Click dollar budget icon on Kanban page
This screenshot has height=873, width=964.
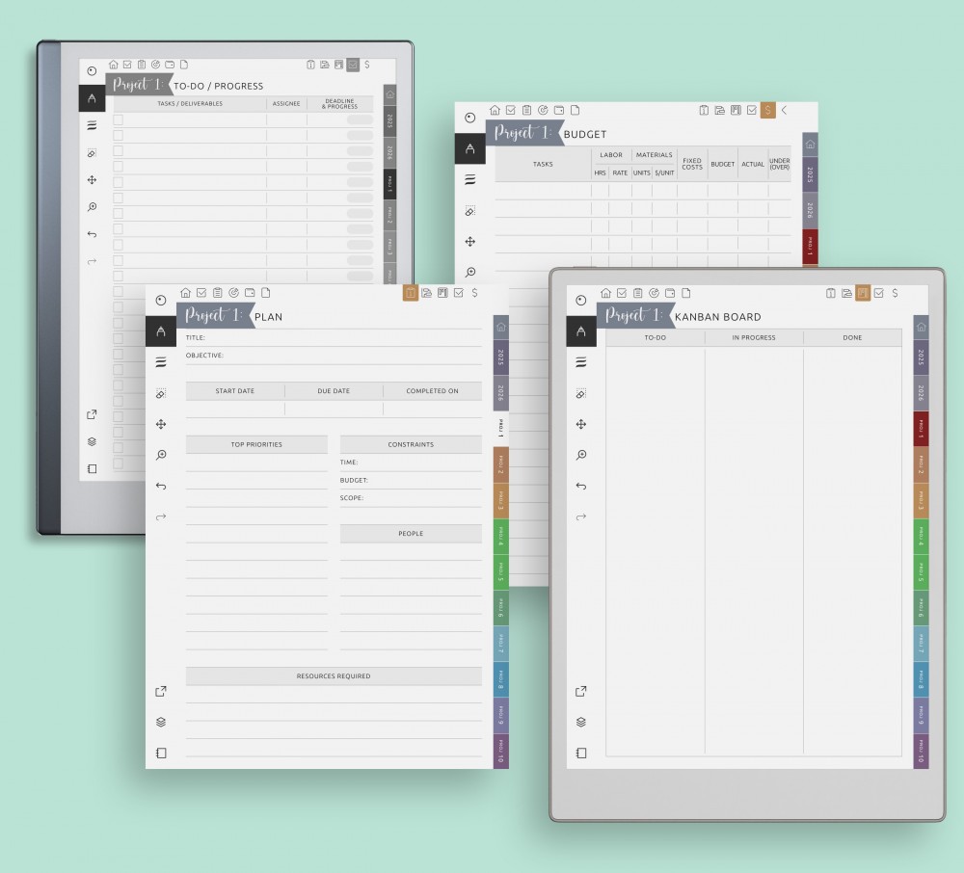point(895,293)
